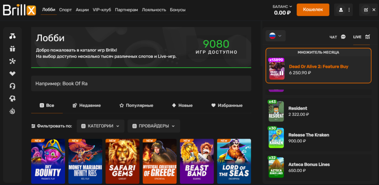Click the live statistics chart icon in header

[366, 10]
